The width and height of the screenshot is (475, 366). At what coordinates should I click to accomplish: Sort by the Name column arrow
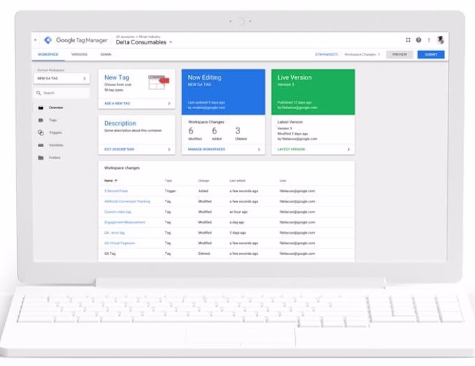pos(116,180)
